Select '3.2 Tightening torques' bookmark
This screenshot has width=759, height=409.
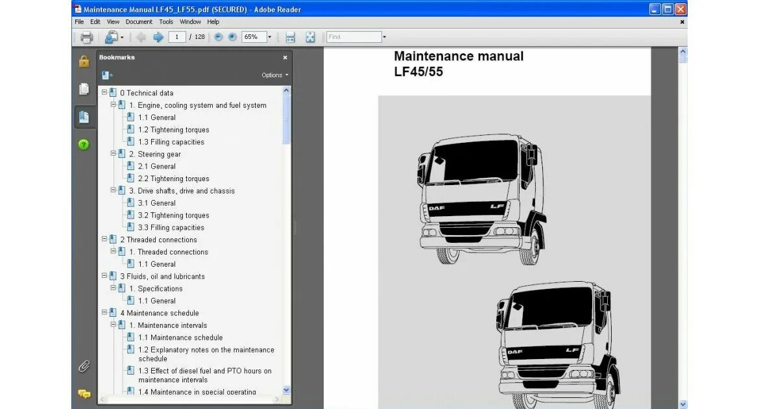174,215
